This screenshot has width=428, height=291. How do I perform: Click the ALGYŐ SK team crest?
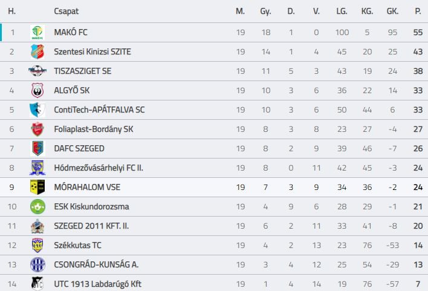click(x=37, y=91)
